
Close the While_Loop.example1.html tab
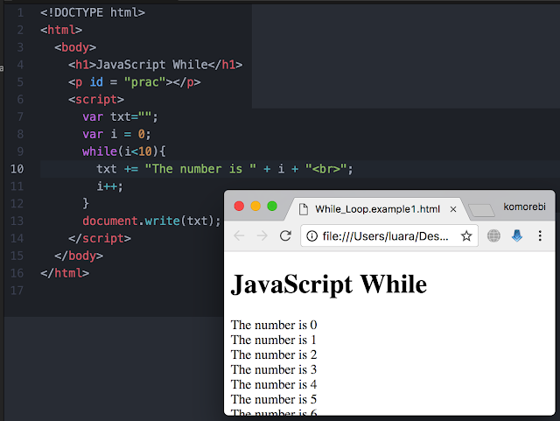453,209
